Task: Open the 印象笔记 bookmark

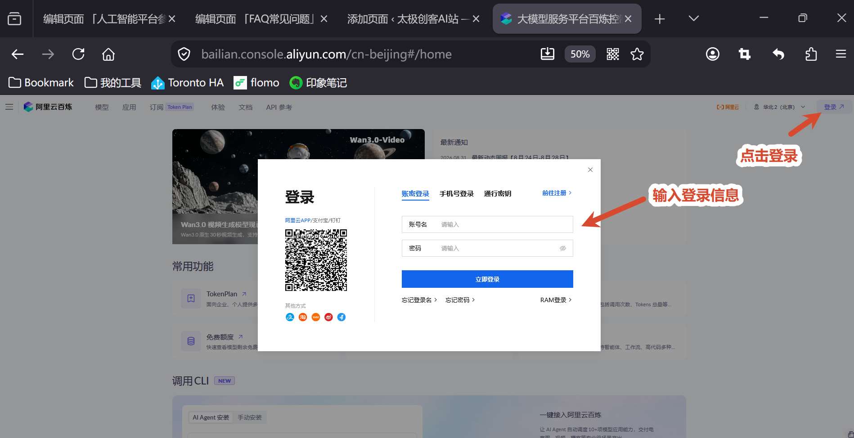Action: pos(318,83)
